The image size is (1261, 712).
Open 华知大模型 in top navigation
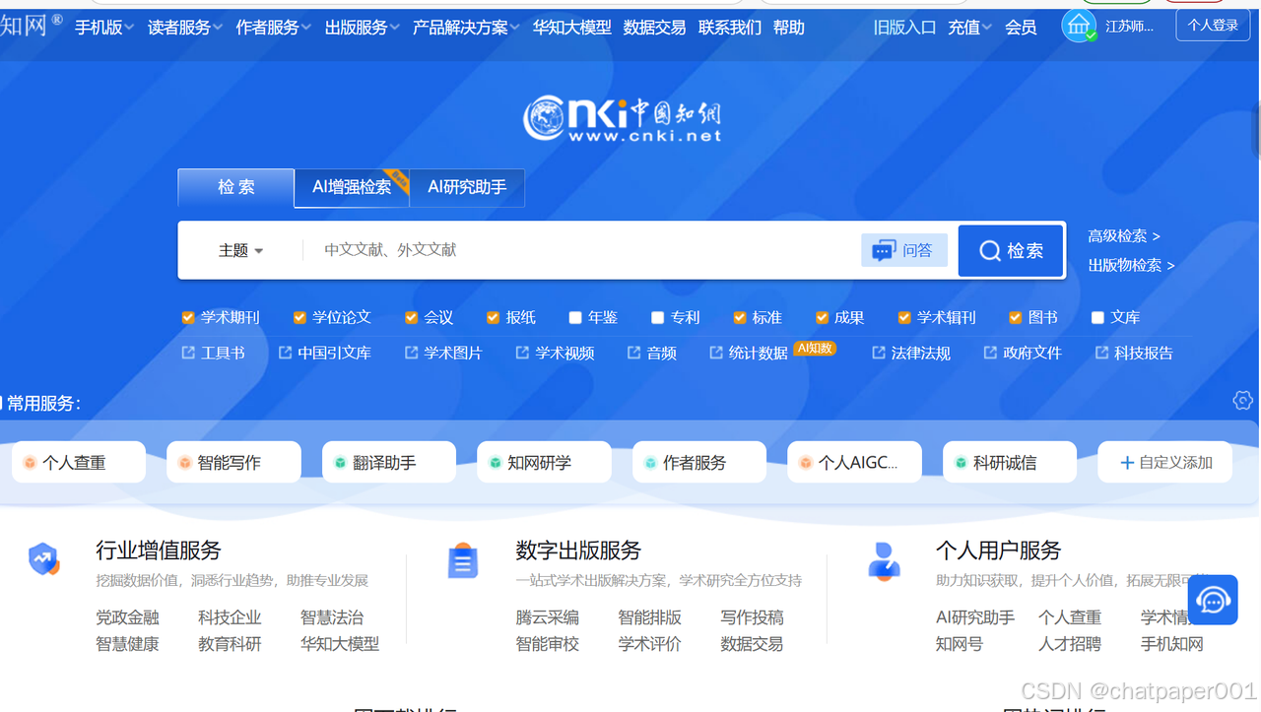pos(572,28)
